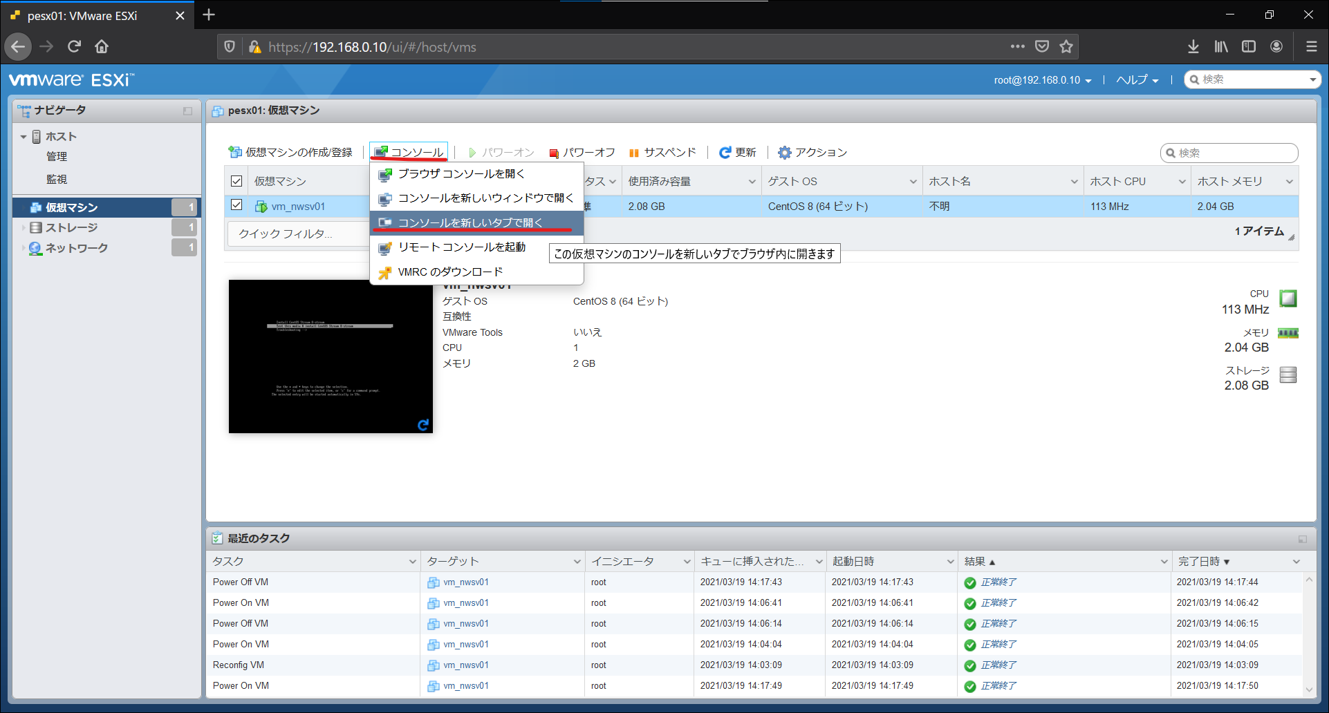1329x713 pixels.
Task: Click サスペンド toolbar button
Action: pyautogui.click(x=662, y=153)
